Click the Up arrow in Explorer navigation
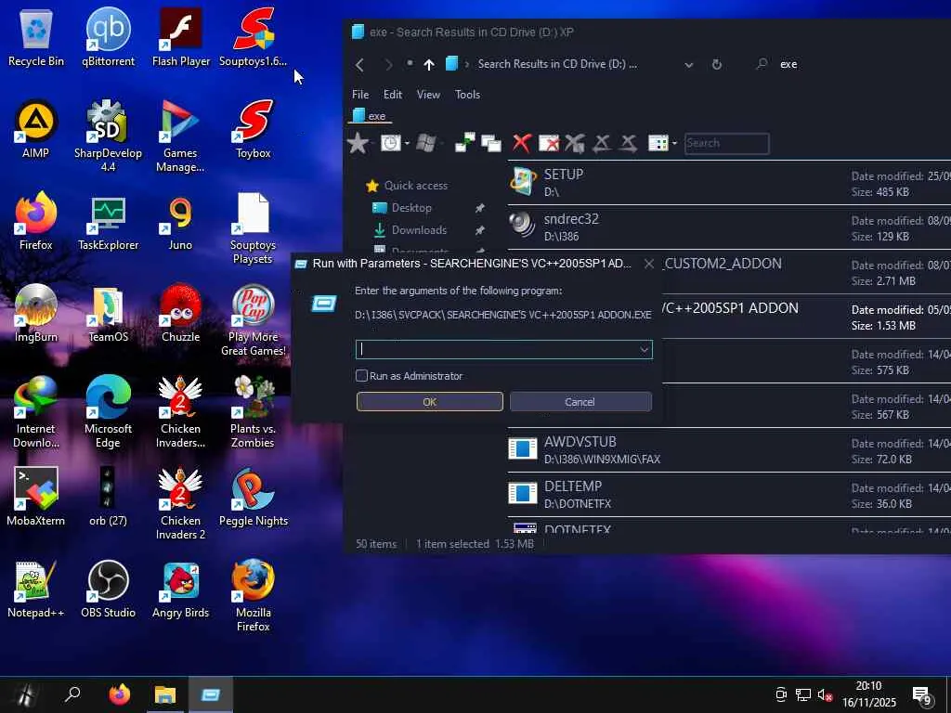The height and width of the screenshot is (713, 951). 429,64
